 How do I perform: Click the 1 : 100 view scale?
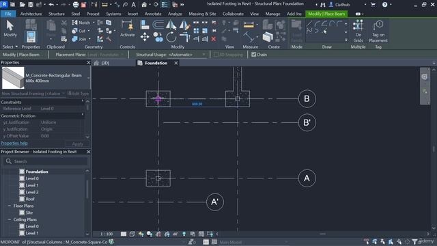[x=107, y=234]
